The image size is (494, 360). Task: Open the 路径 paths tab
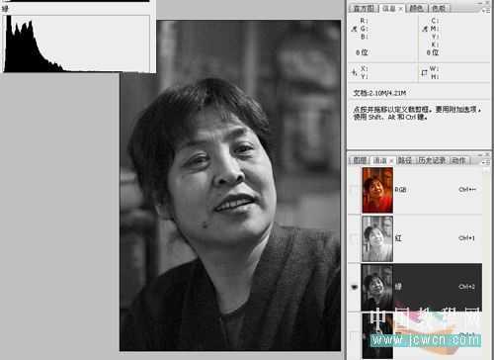(405, 160)
